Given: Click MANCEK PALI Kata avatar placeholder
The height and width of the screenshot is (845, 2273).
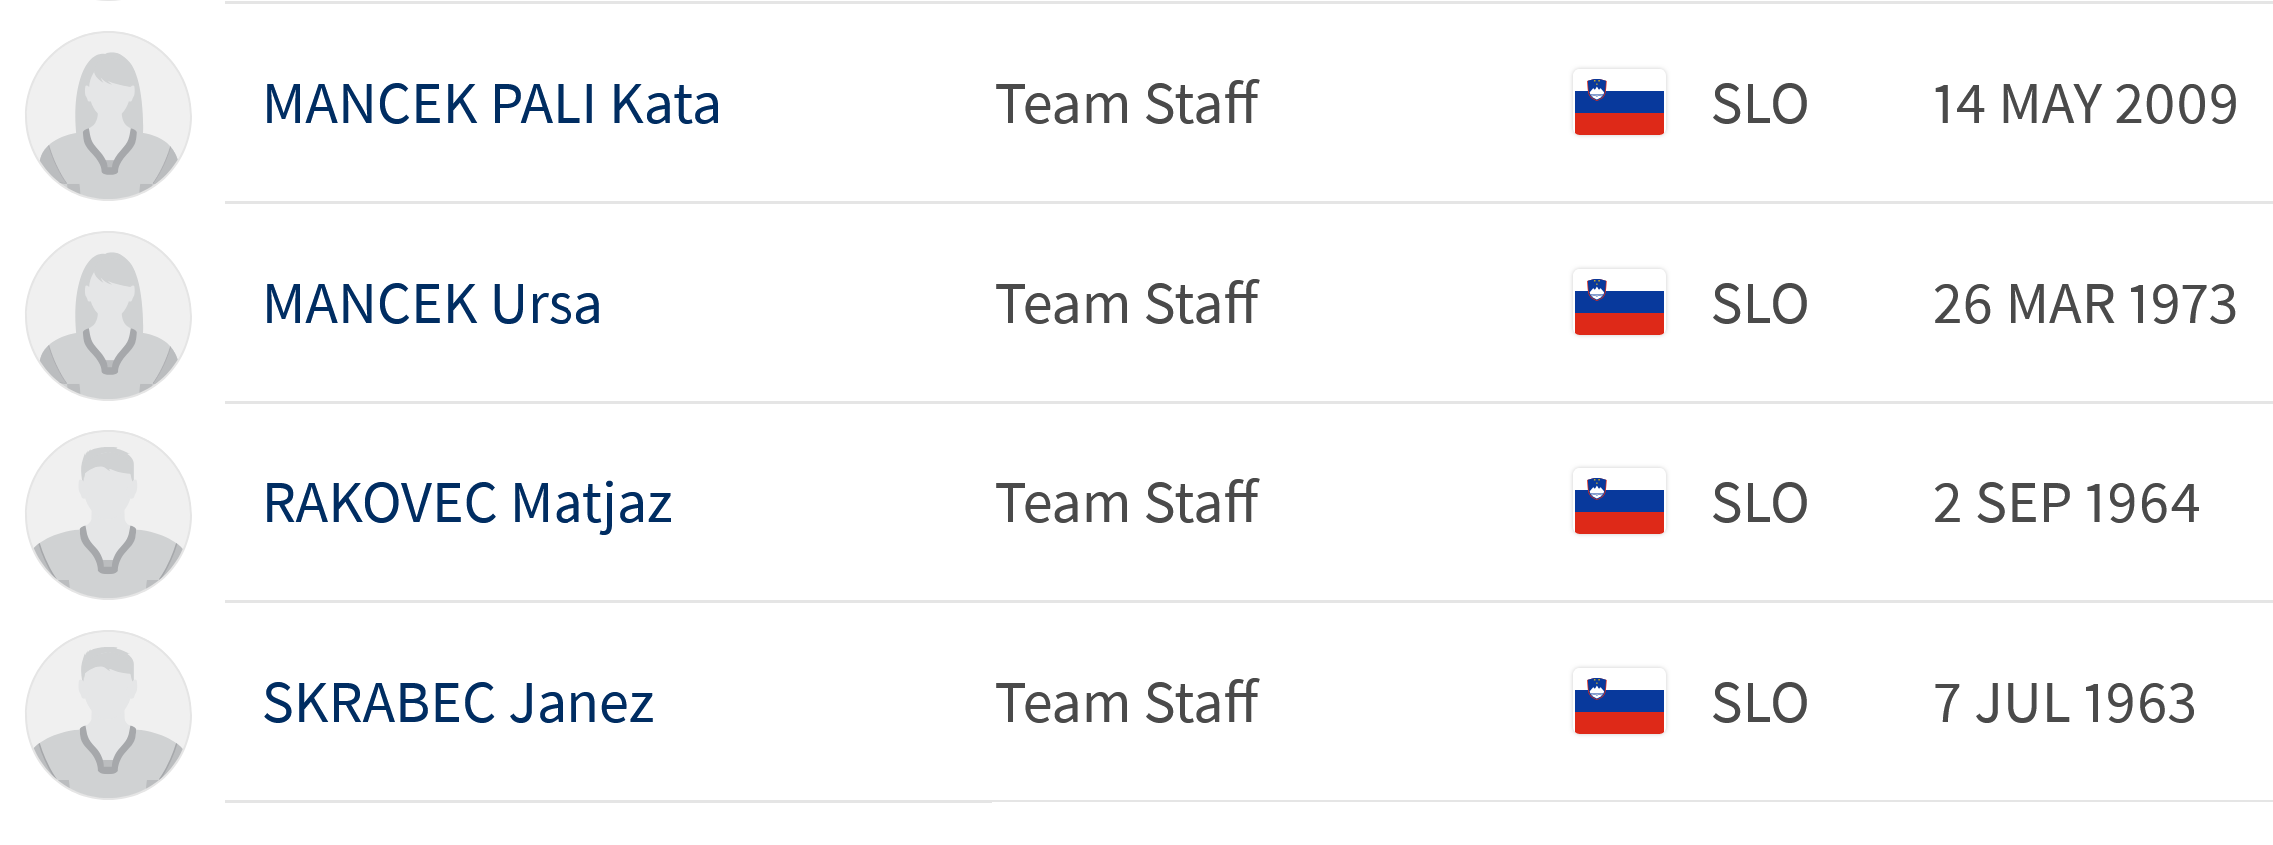Looking at the screenshot, I should [x=108, y=116].
